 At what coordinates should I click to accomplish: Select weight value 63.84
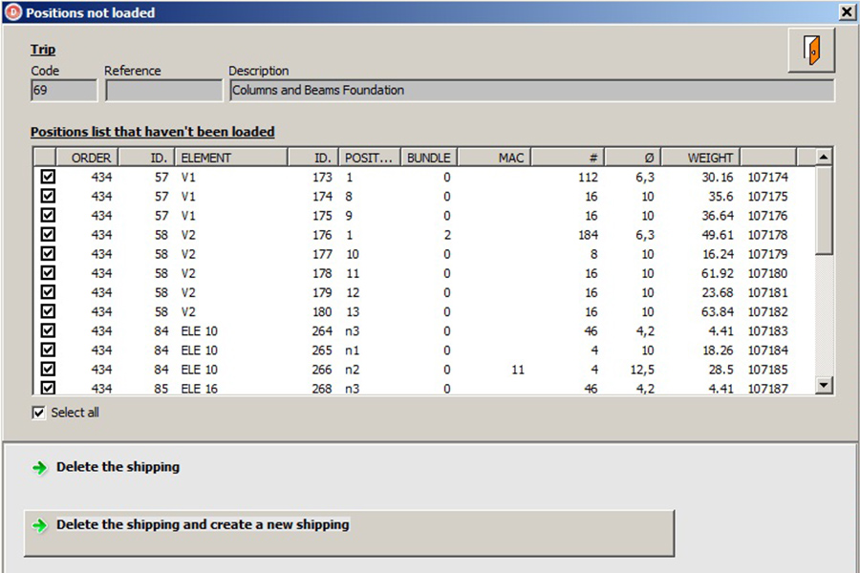718,311
